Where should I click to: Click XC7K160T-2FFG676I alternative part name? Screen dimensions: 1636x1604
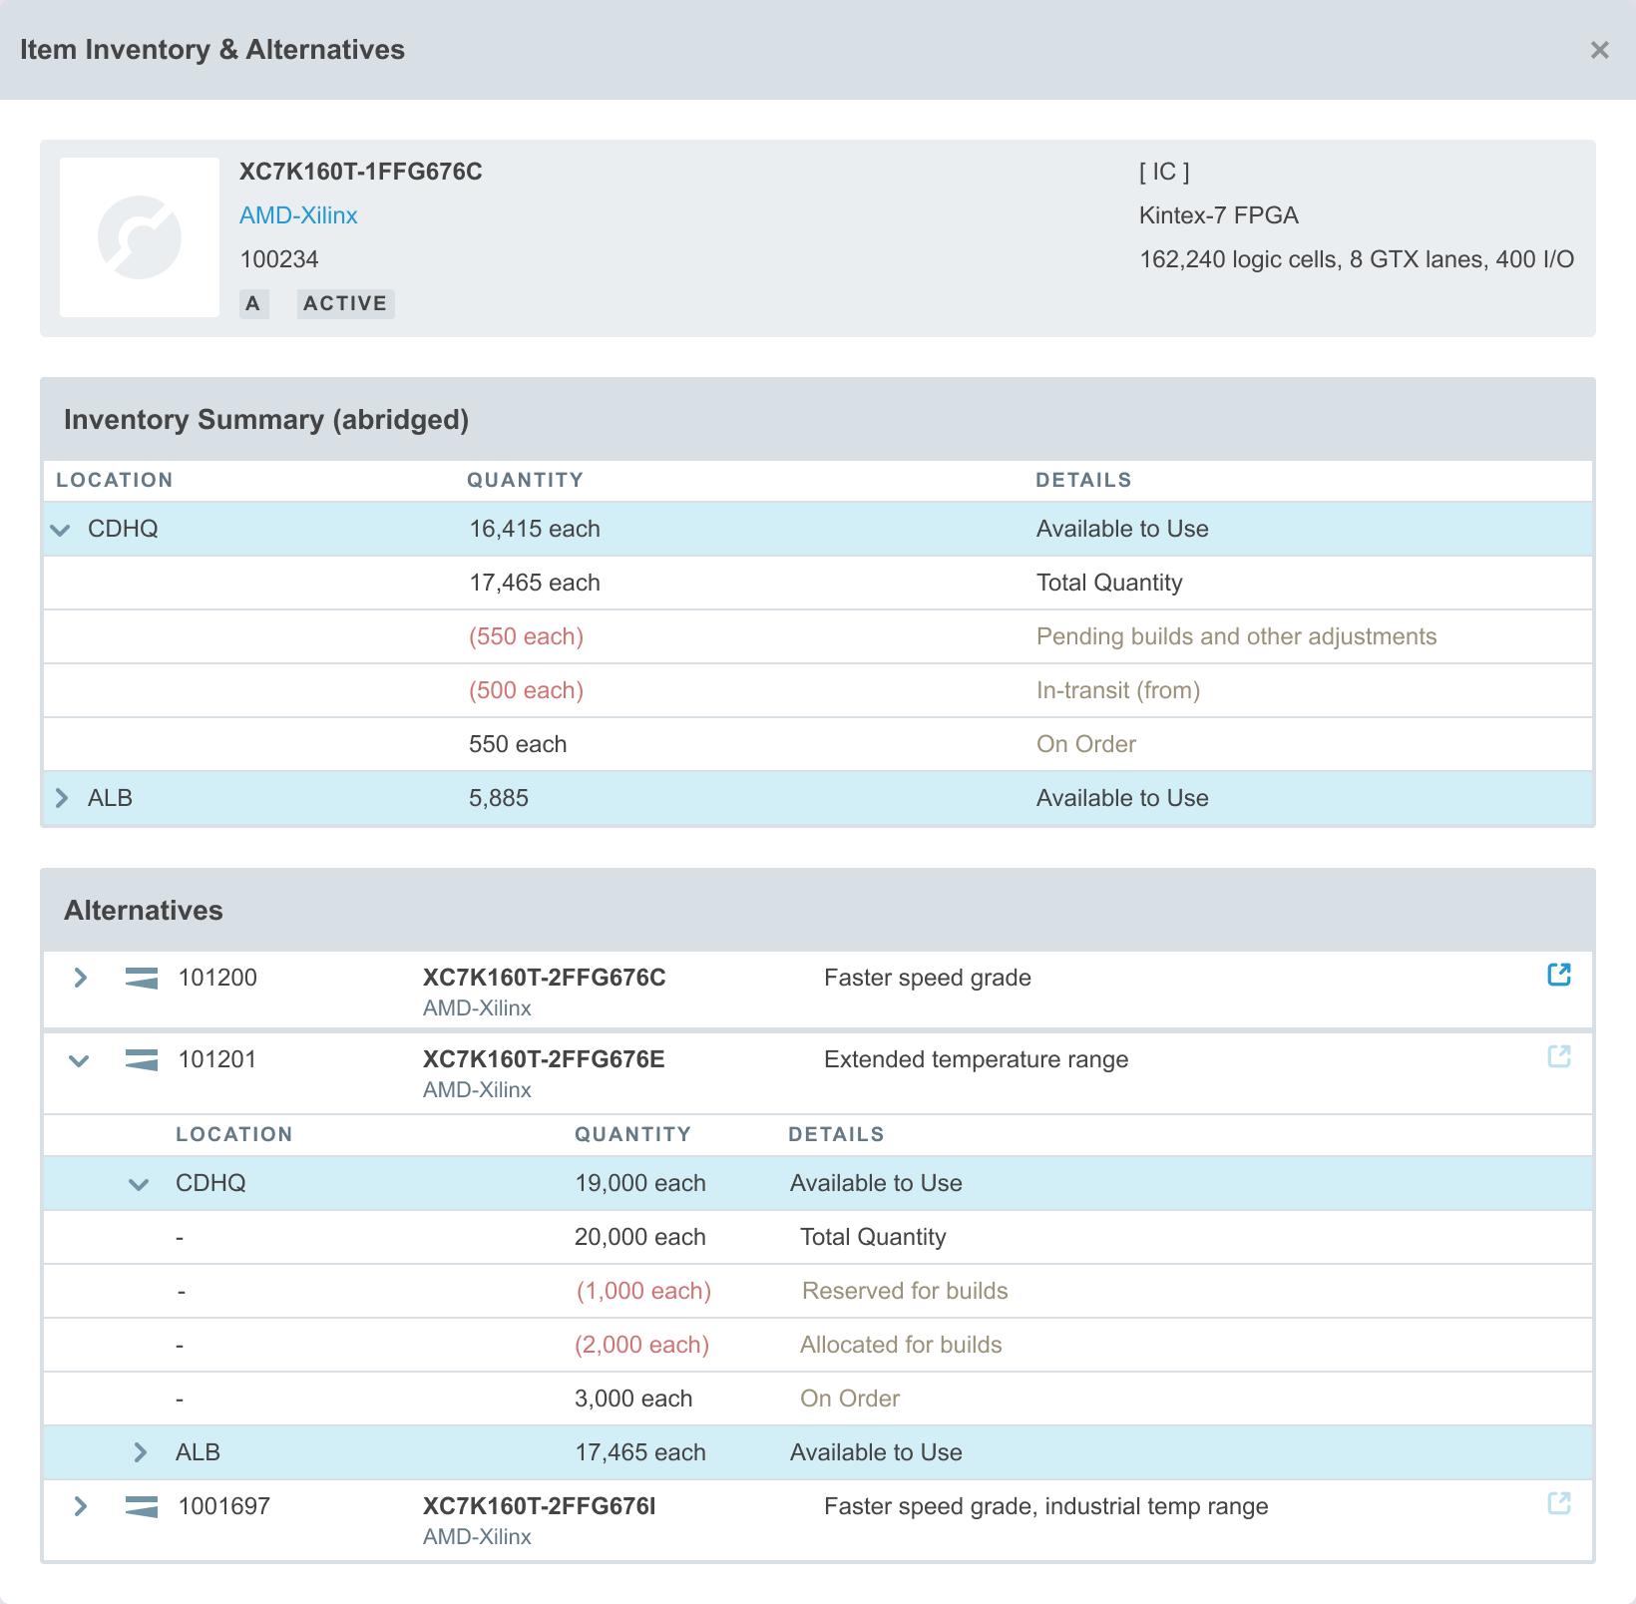pyautogui.click(x=540, y=1506)
